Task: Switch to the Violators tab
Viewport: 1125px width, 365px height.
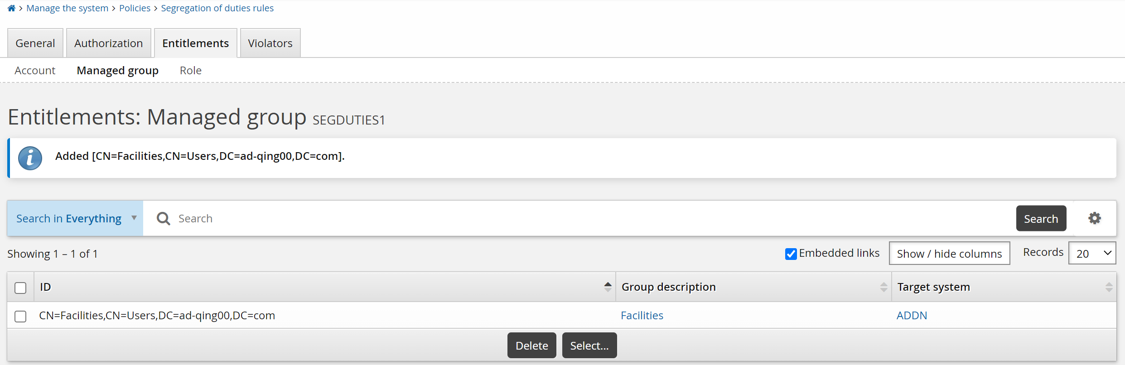Action: click(x=270, y=43)
